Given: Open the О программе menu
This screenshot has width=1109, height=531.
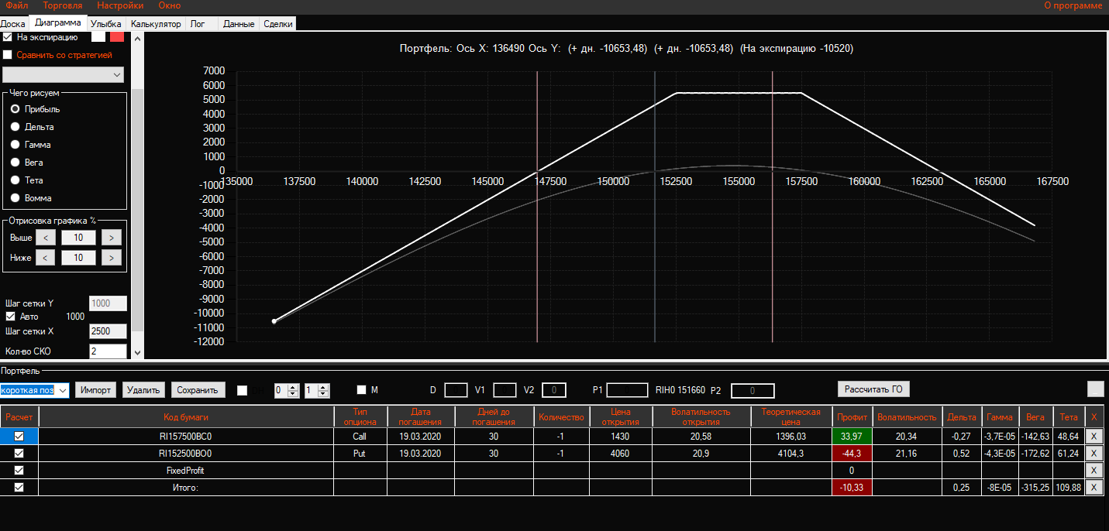Looking at the screenshot, I should 1073,5.
